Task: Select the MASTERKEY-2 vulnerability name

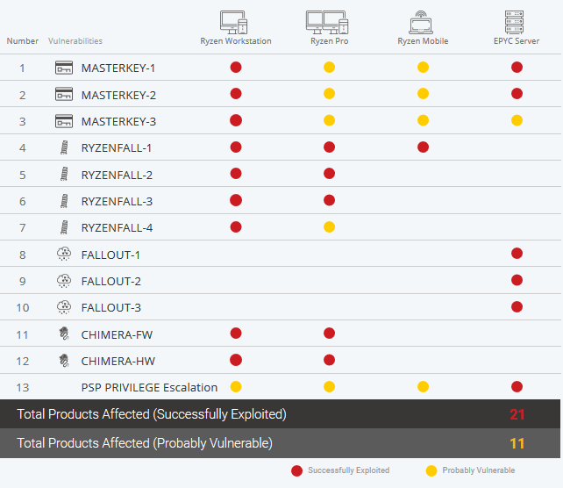Action: pyautogui.click(x=118, y=95)
